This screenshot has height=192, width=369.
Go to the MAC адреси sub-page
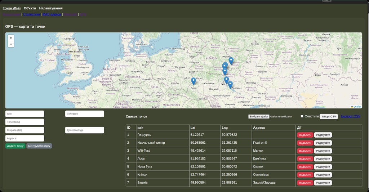(x=52, y=14)
